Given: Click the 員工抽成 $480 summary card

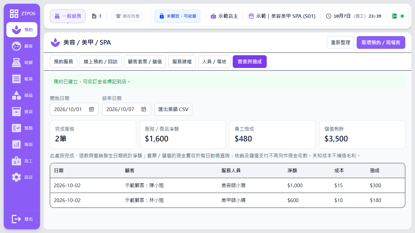Looking at the screenshot, I should 273,134.
